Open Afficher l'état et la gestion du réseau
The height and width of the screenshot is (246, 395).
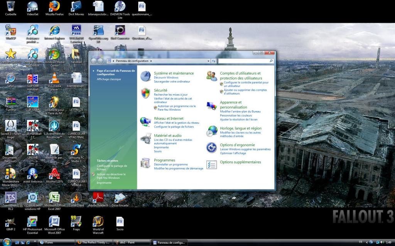(x=177, y=123)
